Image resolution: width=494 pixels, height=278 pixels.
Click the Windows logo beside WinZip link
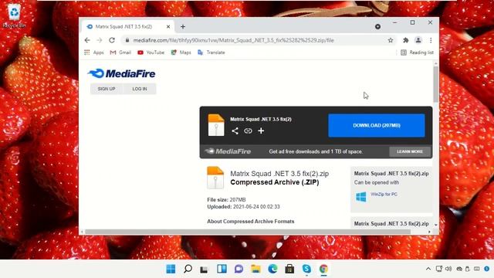(x=361, y=197)
